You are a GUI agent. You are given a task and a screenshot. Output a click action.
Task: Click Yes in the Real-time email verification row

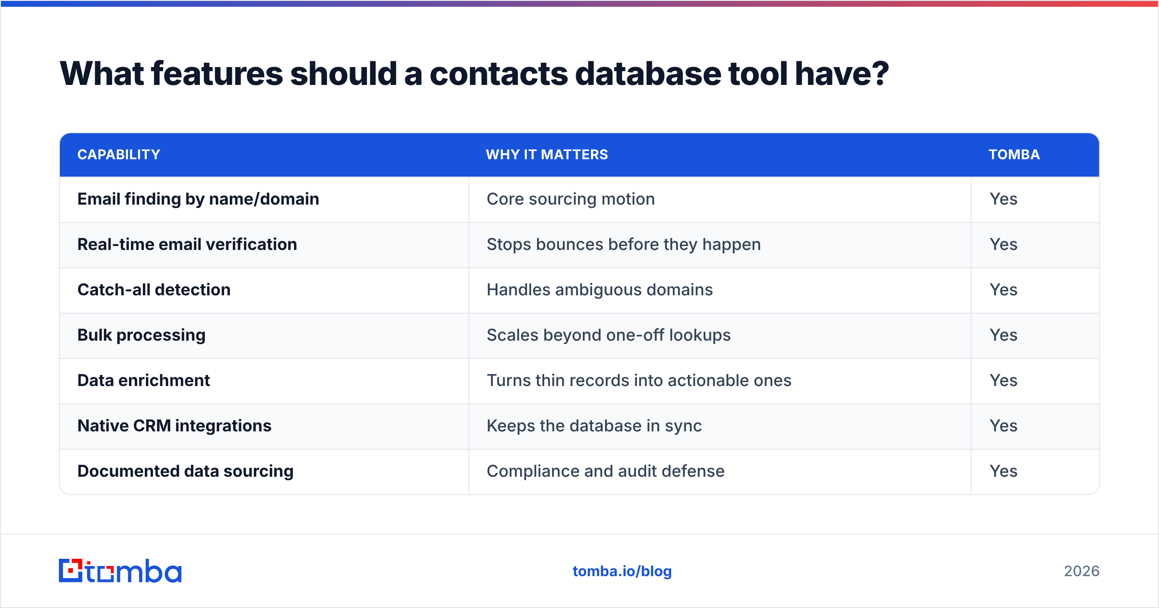click(1004, 244)
